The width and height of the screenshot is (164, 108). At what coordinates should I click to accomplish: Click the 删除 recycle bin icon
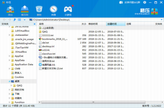(x=39, y=9)
